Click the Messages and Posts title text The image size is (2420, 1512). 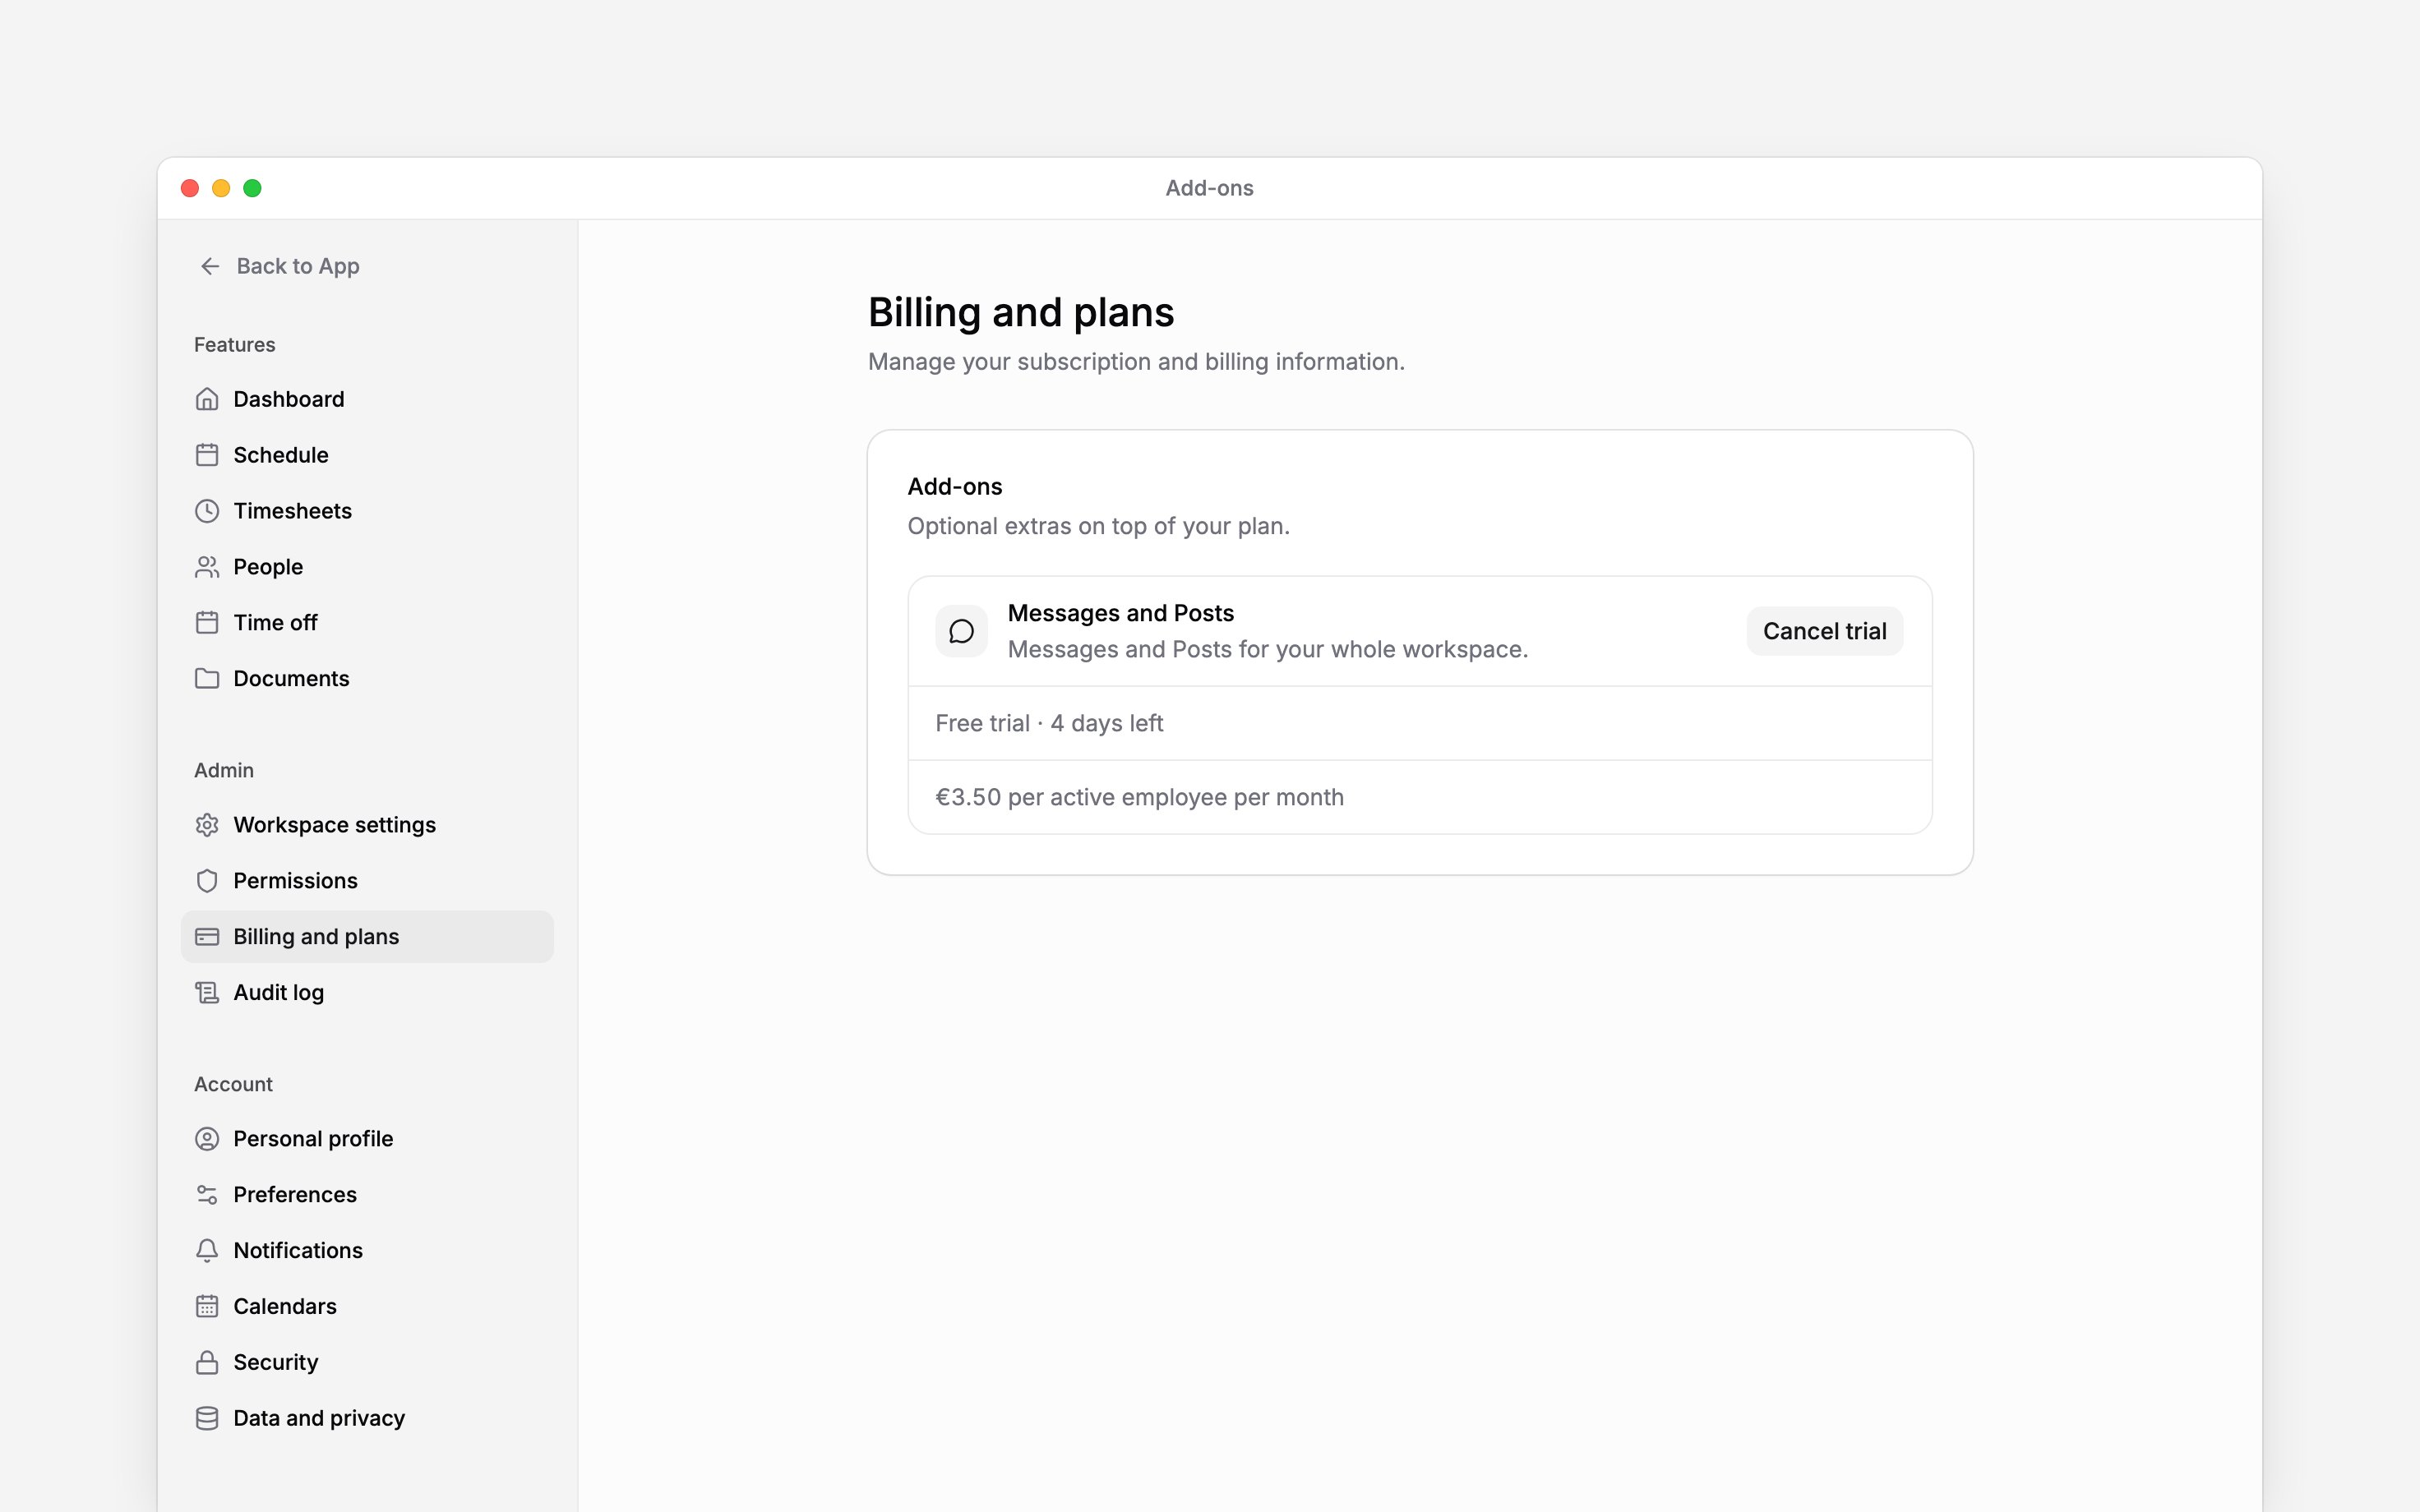click(x=1120, y=613)
